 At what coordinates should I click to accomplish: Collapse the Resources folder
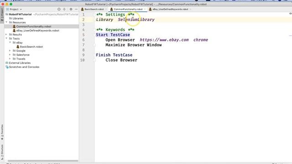point(6,22)
